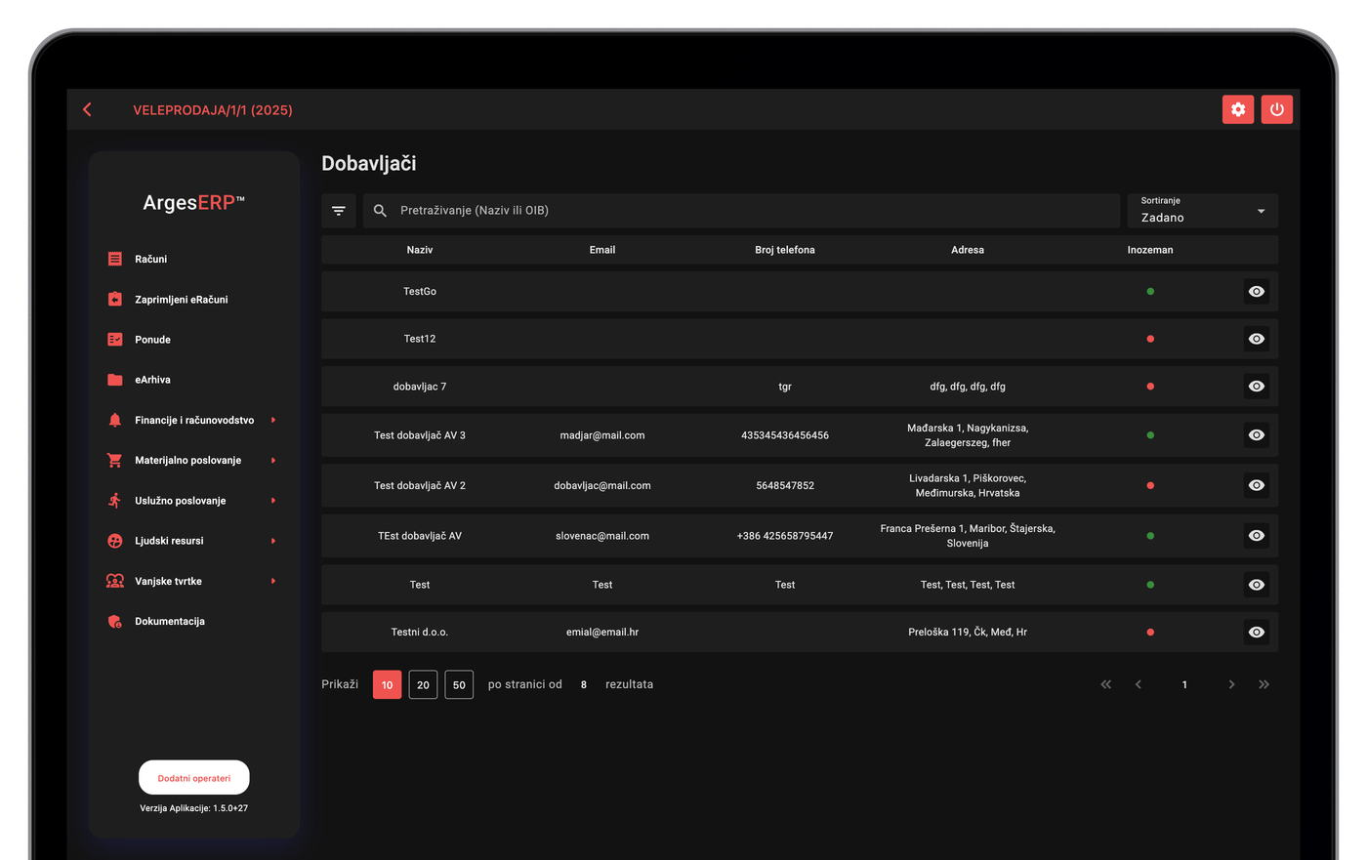Expand the Ljudski resursi submenu
1367x860 pixels.
pos(273,541)
